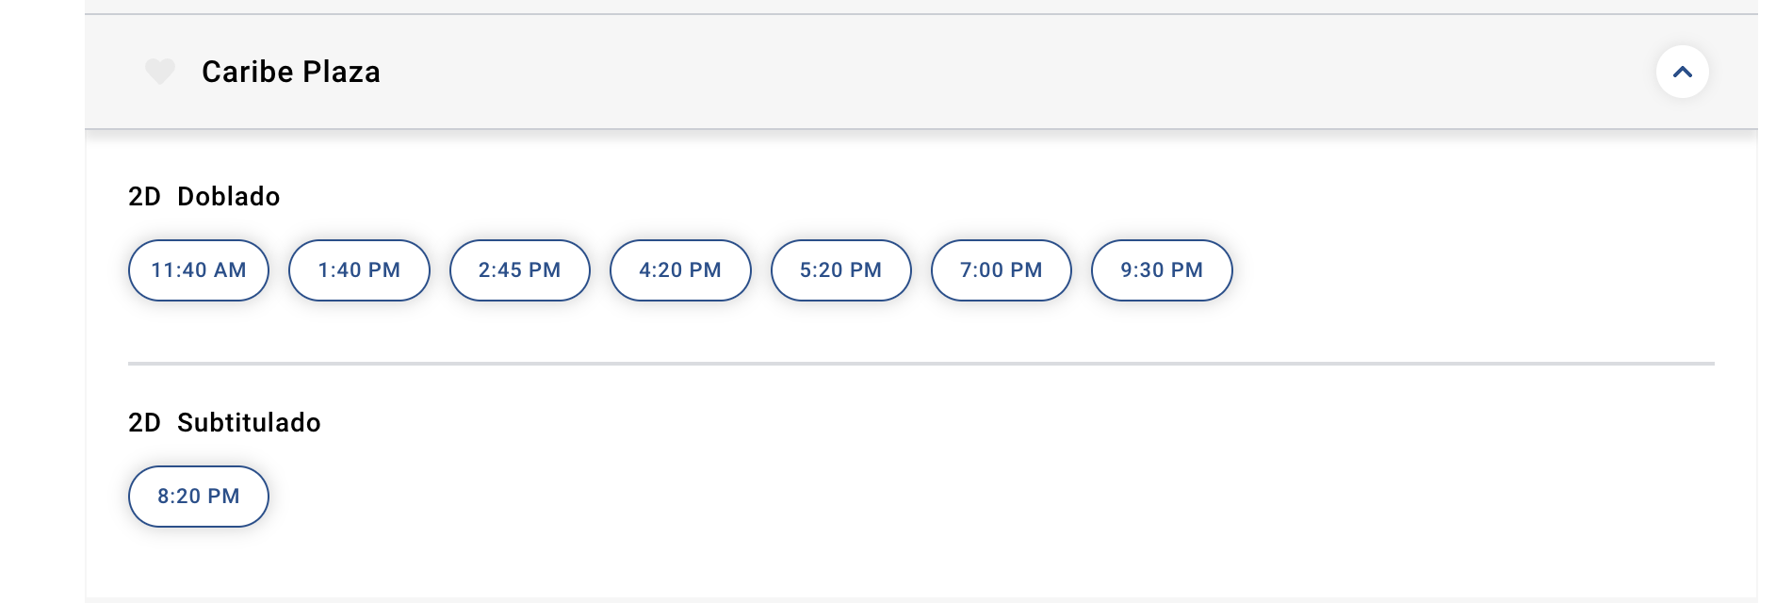Book the 5:20 PM Doblado session
The image size is (1792, 603).
click(x=841, y=270)
